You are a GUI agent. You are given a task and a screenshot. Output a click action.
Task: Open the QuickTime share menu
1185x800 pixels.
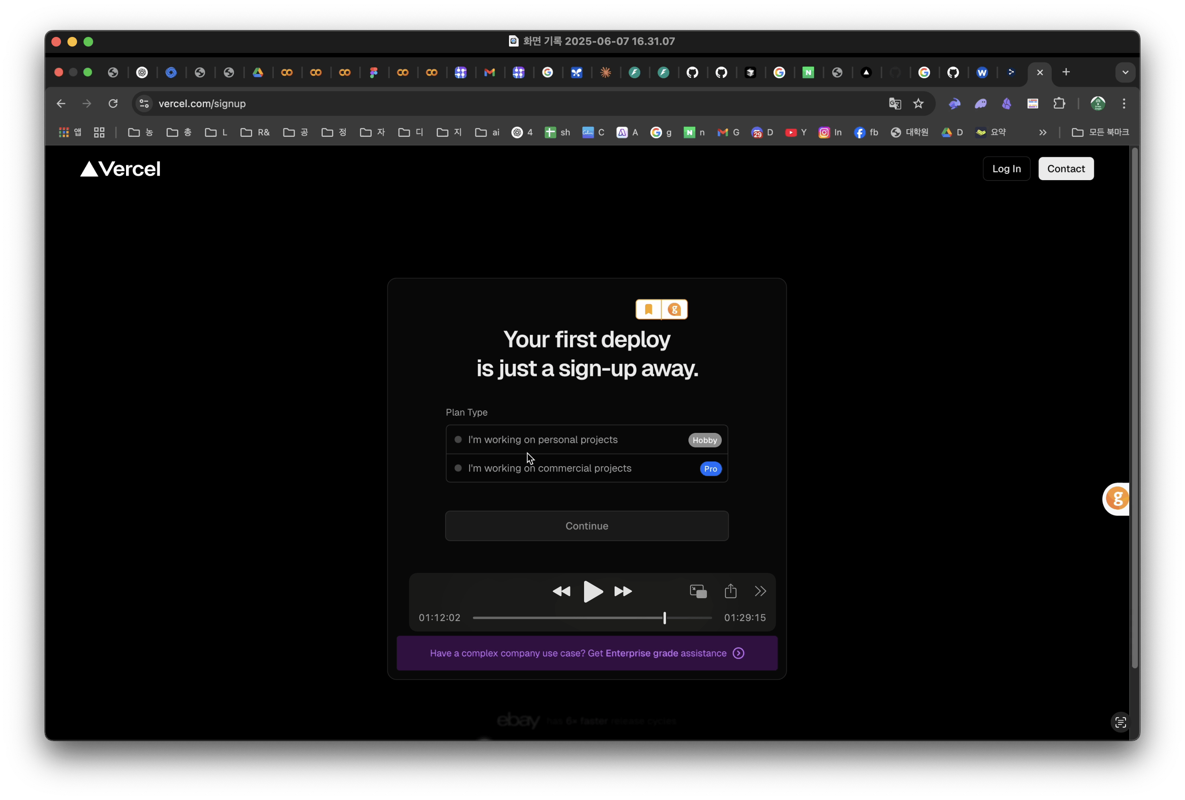pyautogui.click(x=731, y=591)
